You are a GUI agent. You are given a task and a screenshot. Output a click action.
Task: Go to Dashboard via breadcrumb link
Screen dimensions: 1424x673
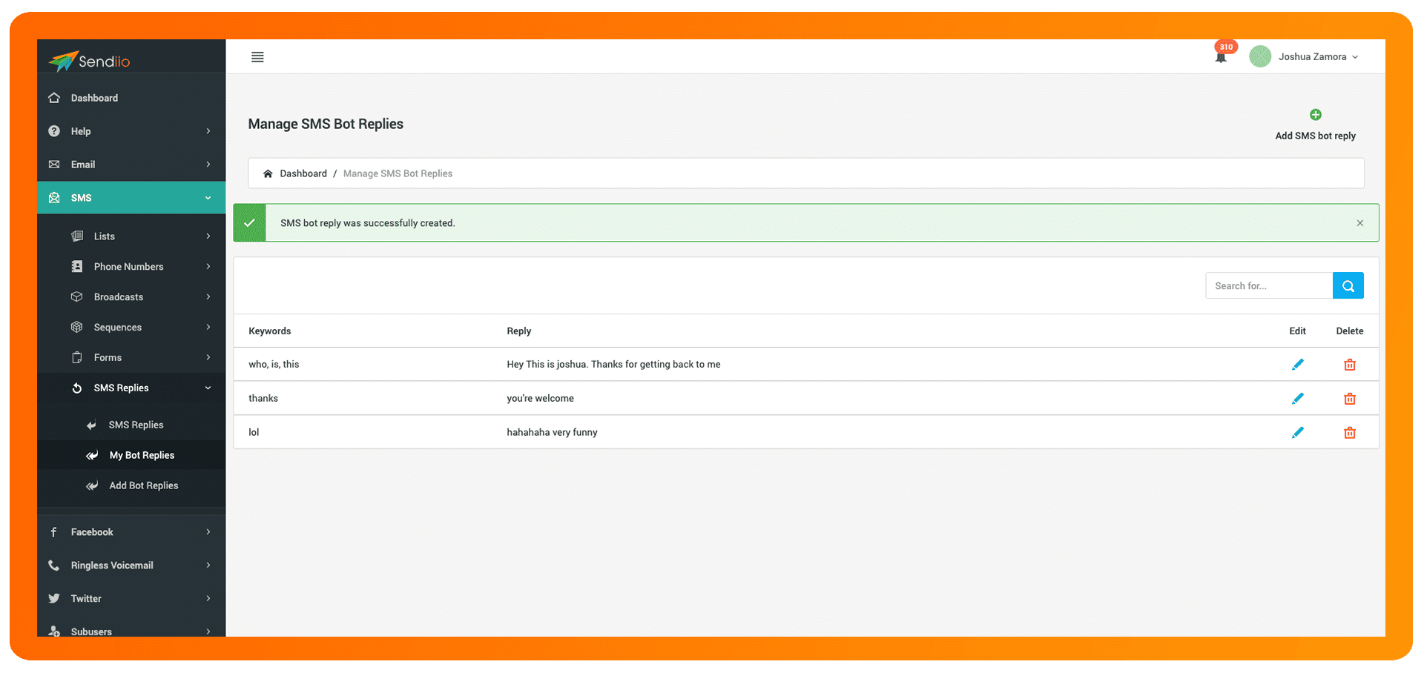(303, 173)
